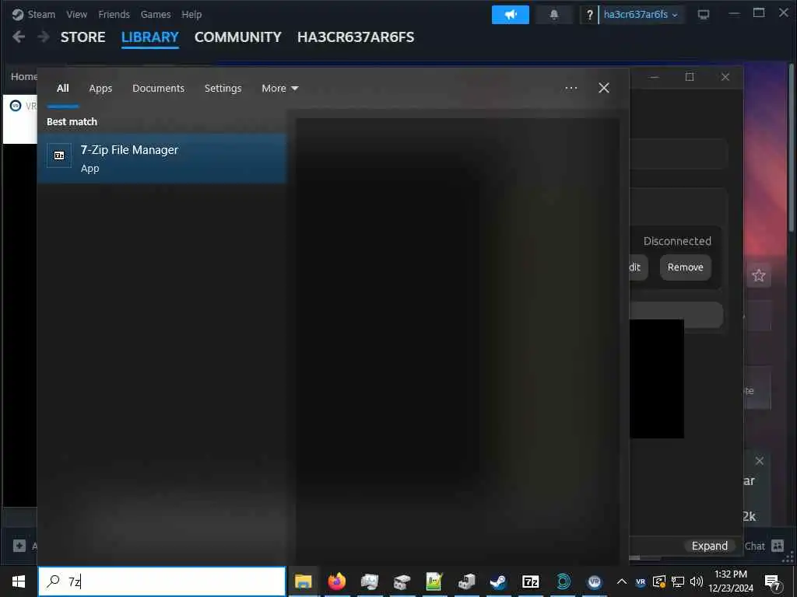Open Steam Big Picture mode monitor icon
Image resolution: width=797 pixels, height=597 pixels.
coord(704,15)
